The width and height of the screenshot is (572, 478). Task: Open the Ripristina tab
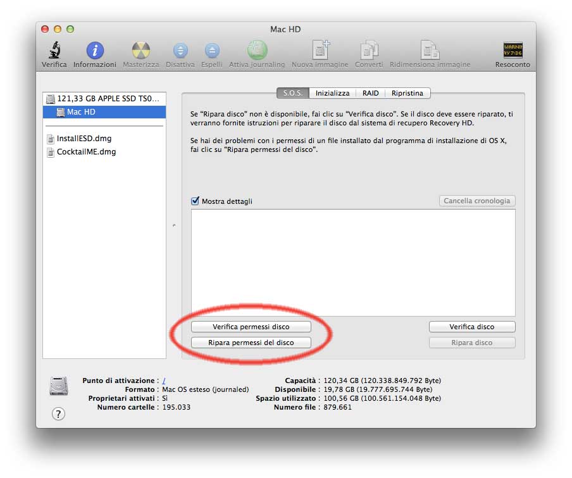coord(408,92)
